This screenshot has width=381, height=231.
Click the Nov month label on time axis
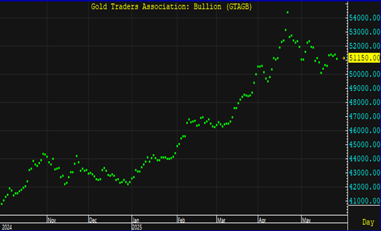click(52, 220)
